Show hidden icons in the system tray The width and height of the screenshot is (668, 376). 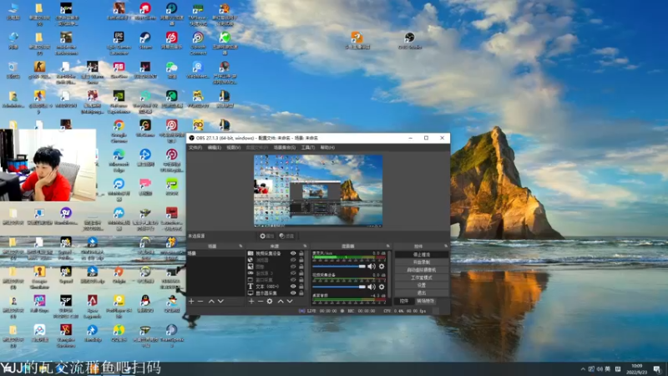[583, 368]
